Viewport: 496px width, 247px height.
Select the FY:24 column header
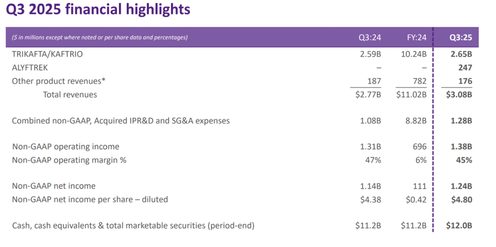(417, 37)
